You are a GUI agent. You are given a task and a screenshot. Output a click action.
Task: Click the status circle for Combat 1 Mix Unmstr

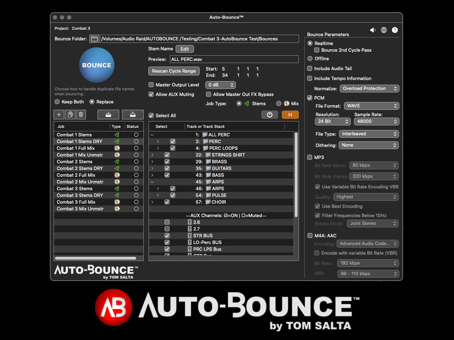click(136, 155)
